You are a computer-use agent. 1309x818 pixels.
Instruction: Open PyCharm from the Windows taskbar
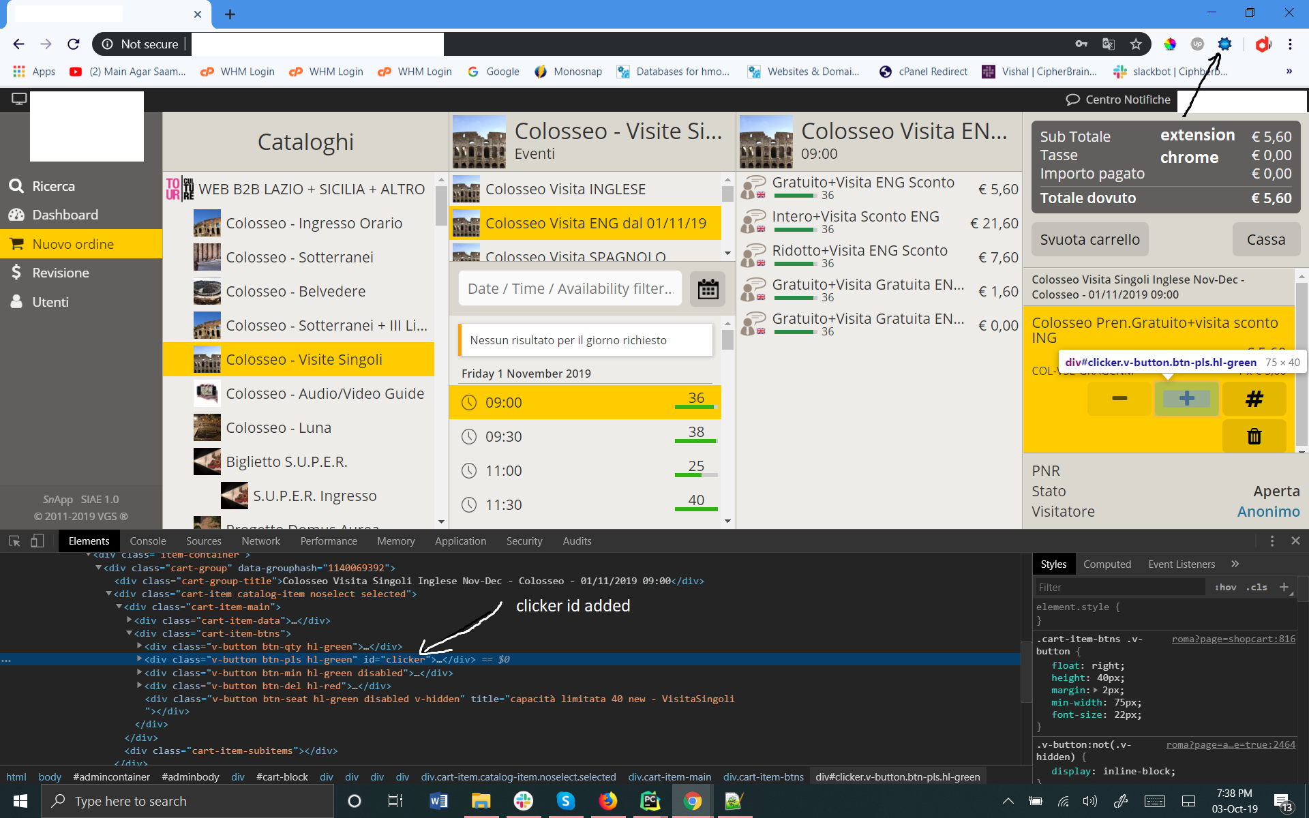[x=650, y=801]
